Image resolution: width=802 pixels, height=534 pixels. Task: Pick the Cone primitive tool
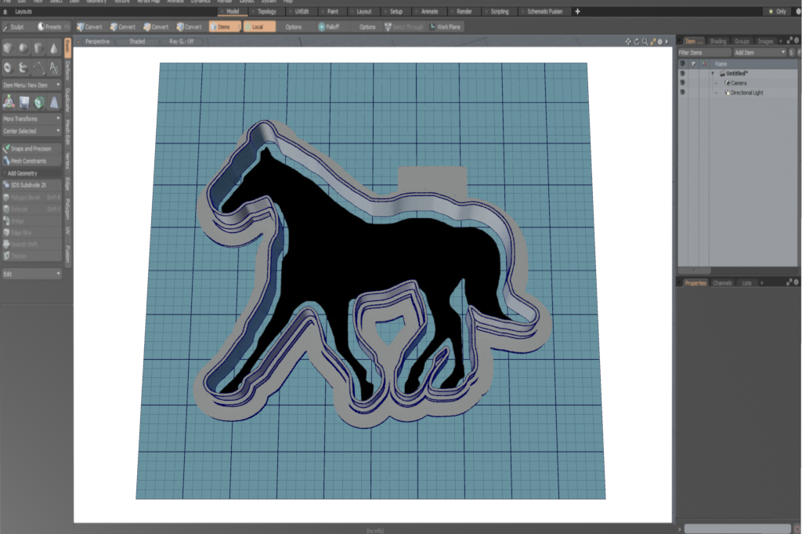point(53,49)
